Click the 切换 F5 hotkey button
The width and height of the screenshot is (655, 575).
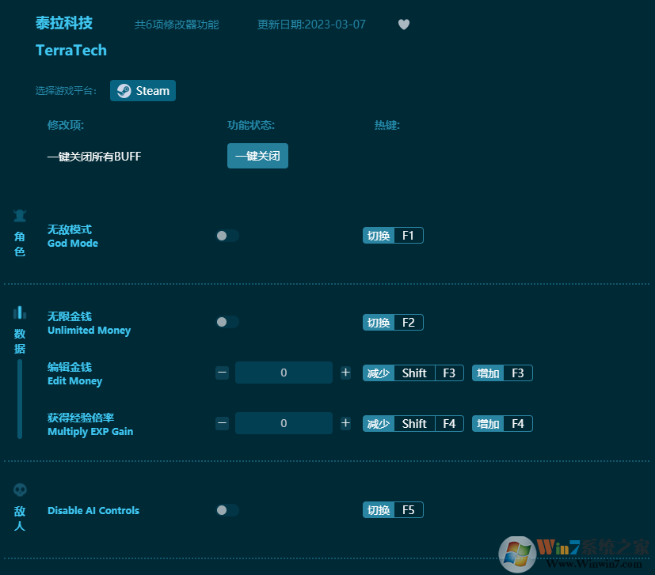coord(393,510)
